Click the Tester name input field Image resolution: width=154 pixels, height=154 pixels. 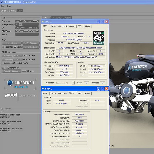point(27,34)
